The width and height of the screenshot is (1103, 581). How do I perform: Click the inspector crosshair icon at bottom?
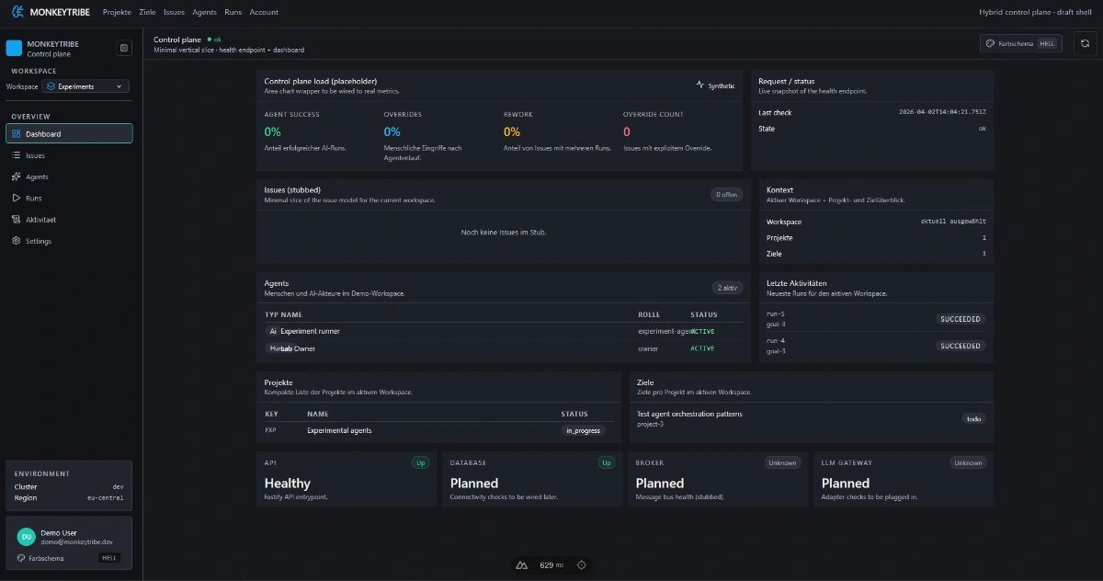581,564
